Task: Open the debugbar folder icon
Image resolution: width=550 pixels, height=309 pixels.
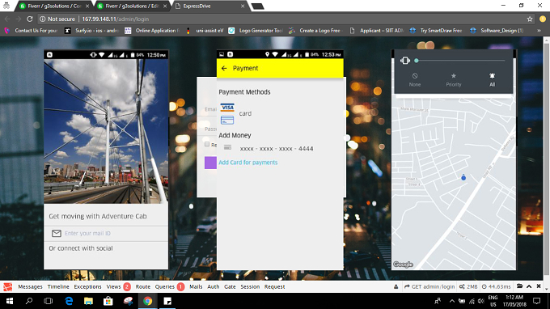Action: tap(519, 286)
